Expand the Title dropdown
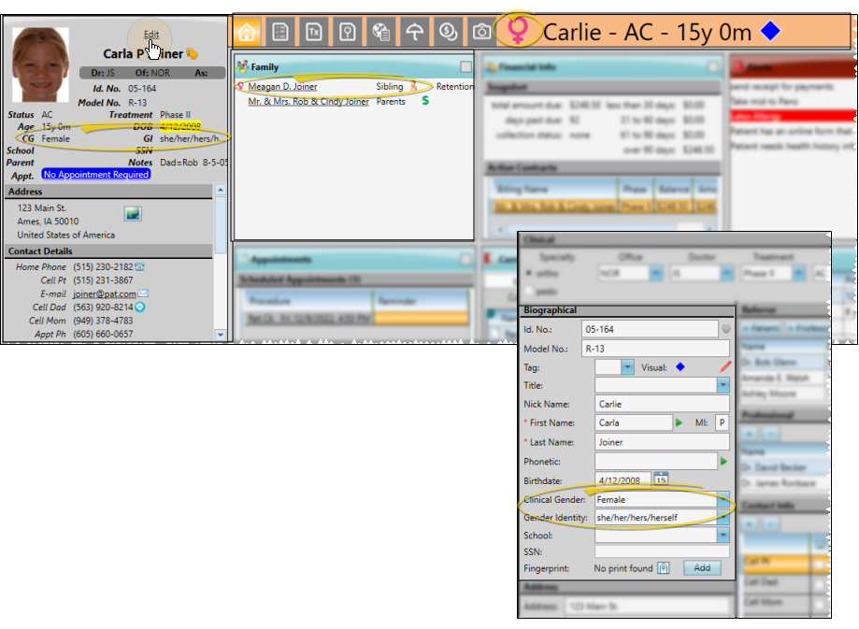Screen dimensions: 859x629 tap(723, 385)
